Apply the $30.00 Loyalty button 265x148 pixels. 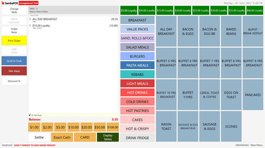point(219,10)
